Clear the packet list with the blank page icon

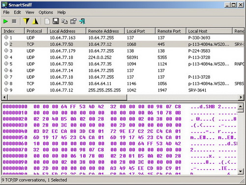coord(47,21)
